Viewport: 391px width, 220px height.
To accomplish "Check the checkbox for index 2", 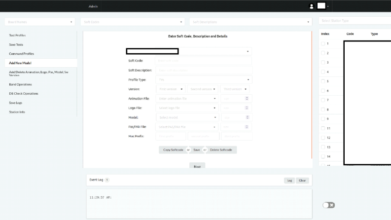I will point(323,53).
